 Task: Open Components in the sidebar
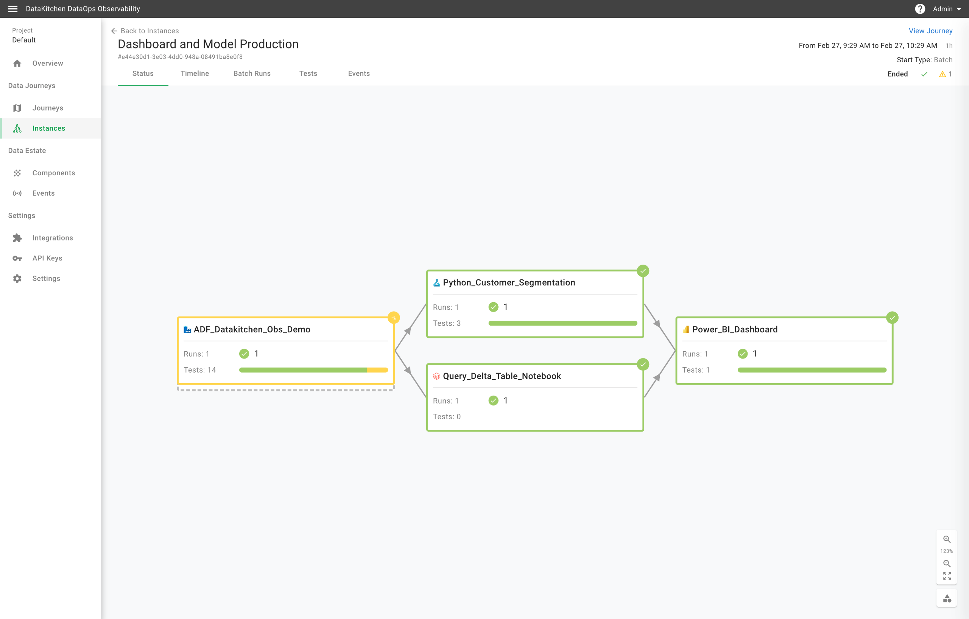click(x=53, y=173)
